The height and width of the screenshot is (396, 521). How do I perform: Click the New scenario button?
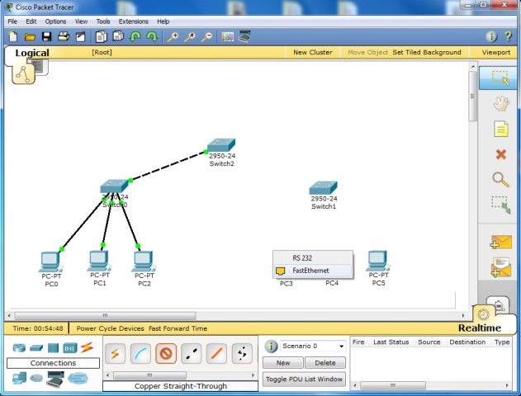(x=283, y=363)
